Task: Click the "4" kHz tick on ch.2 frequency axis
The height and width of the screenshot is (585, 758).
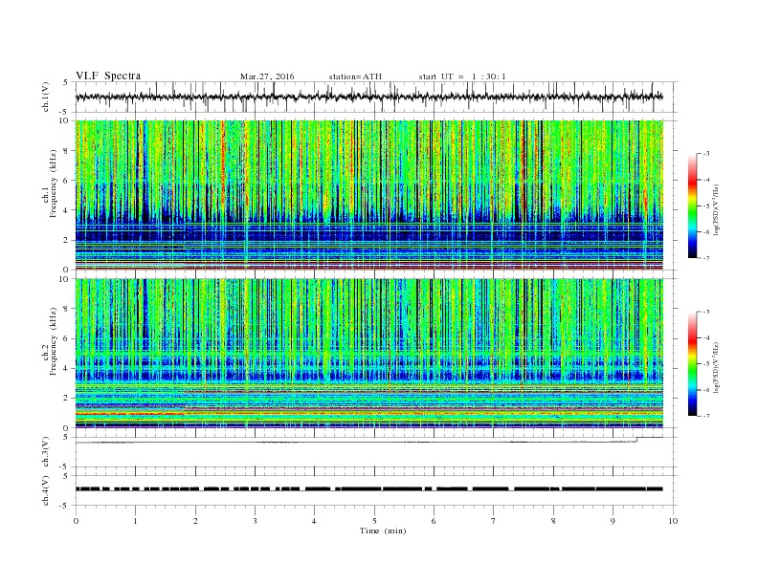Action: (x=67, y=368)
